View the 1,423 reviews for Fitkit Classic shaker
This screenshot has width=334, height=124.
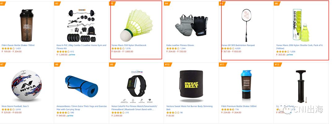point(18,48)
